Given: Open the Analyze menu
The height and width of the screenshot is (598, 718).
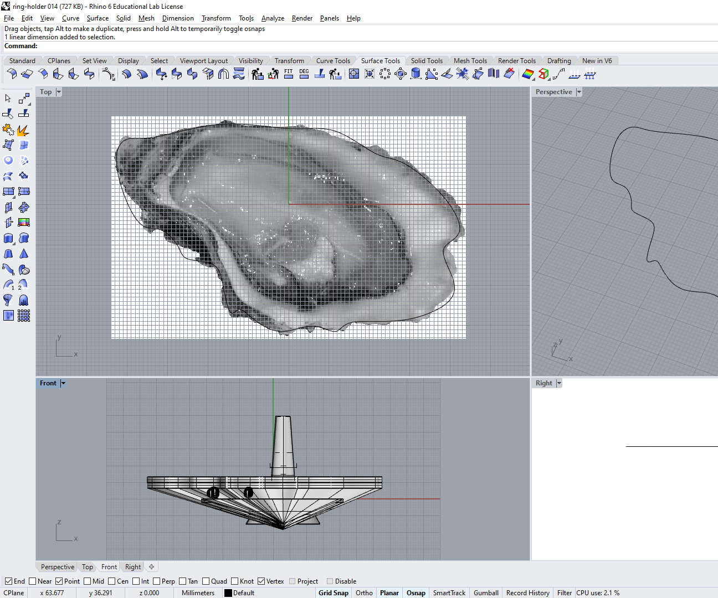Looking at the screenshot, I should [x=273, y=18].
